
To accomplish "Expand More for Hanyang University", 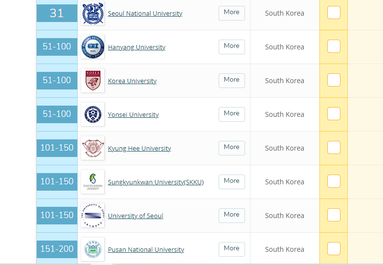I will [x=231, y=46].
